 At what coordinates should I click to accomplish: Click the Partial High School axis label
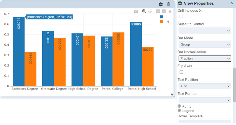pyautogui.click(x=142, y=89)
